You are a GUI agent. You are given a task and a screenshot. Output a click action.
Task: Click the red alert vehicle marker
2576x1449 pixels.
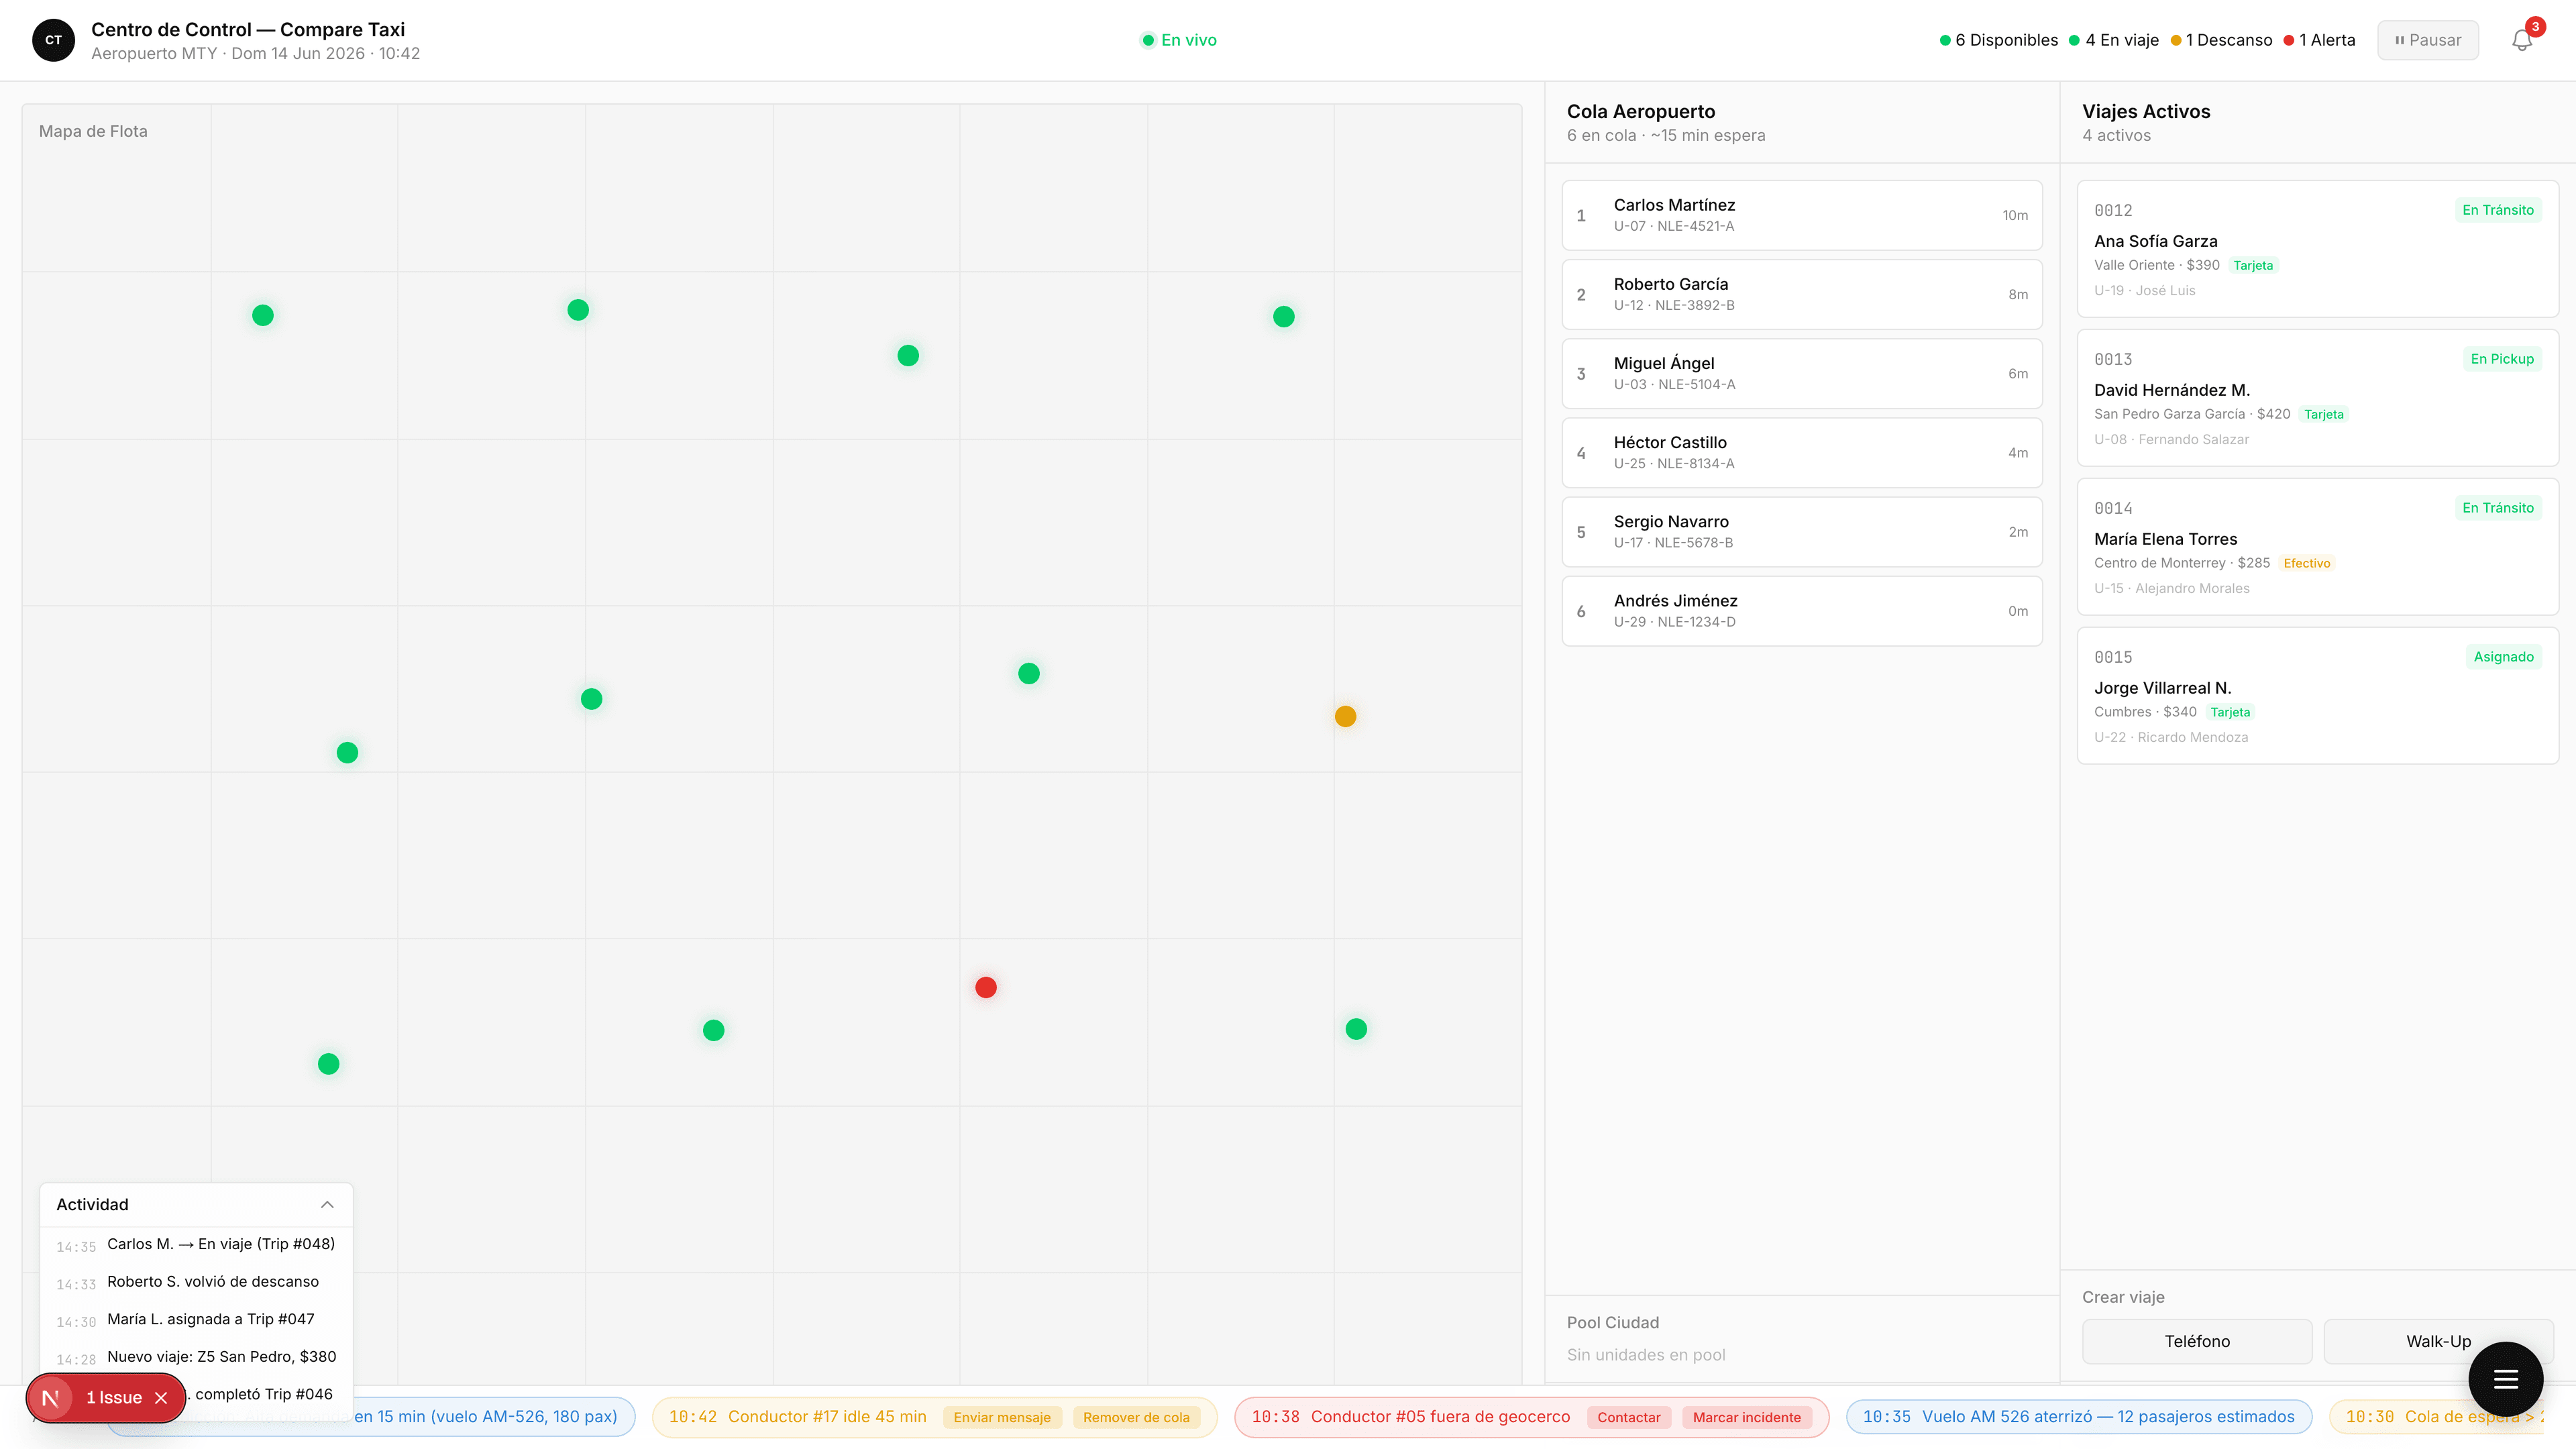(x=985, y=988)
